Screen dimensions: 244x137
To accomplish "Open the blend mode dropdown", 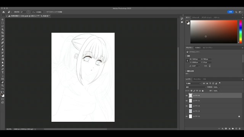I will (x=196, y=87).
